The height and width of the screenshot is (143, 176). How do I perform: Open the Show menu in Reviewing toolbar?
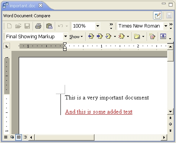pyautogui.click(x=76, y=37)
